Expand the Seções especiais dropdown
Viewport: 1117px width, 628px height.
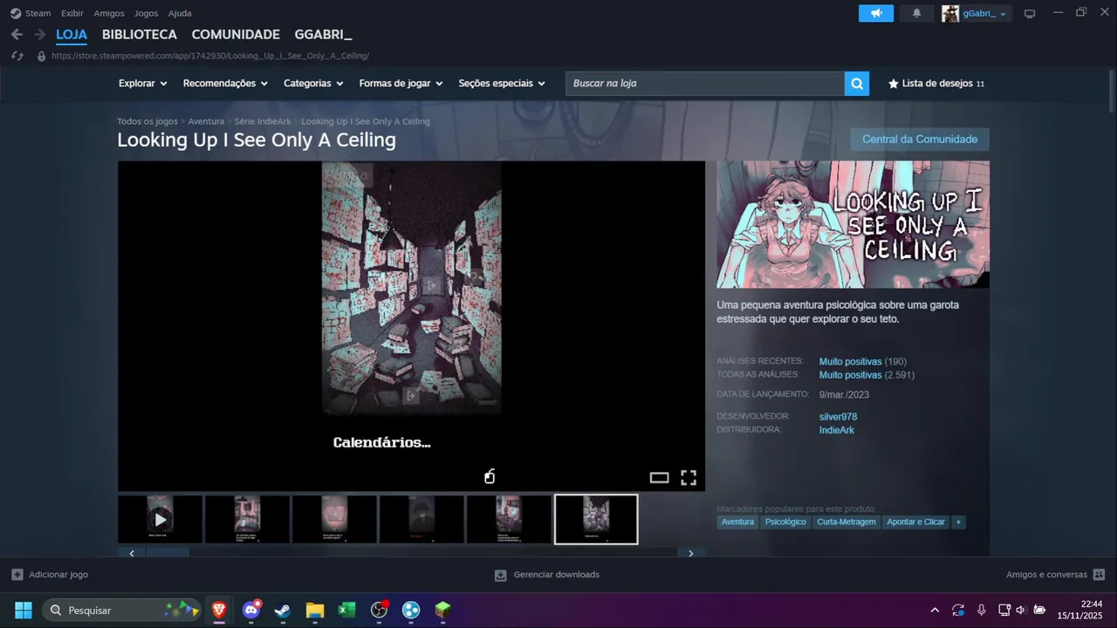point(502,84)
